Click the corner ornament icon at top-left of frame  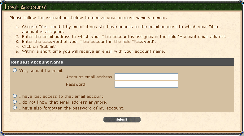click(x=2, y=2)
